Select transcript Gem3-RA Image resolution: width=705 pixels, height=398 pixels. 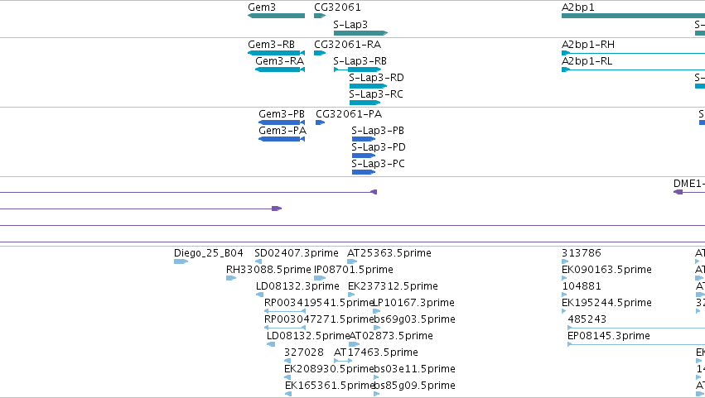pyautogui.click(x=280, y=70)
